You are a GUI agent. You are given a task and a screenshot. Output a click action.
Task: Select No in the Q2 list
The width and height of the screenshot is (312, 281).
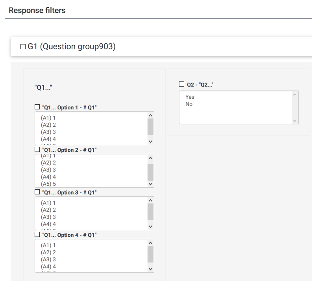point(189,104)
